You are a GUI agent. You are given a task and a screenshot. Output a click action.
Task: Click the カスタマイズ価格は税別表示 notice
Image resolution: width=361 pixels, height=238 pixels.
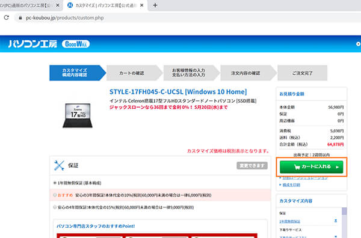228,151
